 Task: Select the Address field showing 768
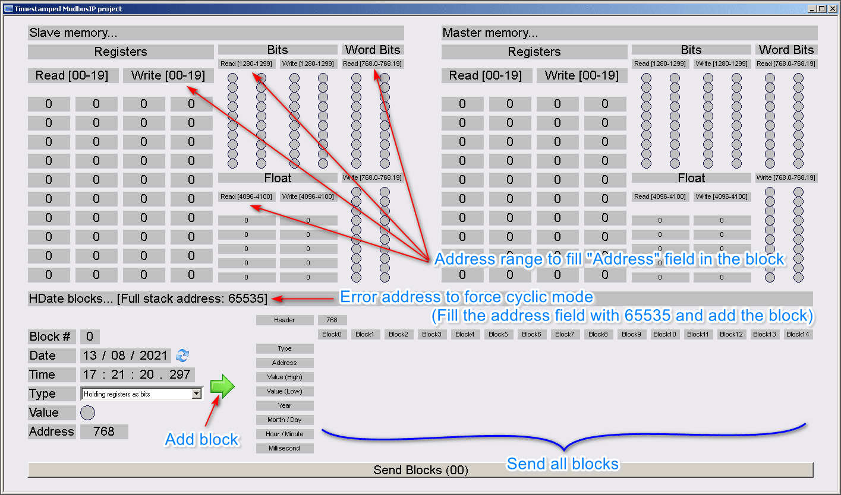coord(104,431)
